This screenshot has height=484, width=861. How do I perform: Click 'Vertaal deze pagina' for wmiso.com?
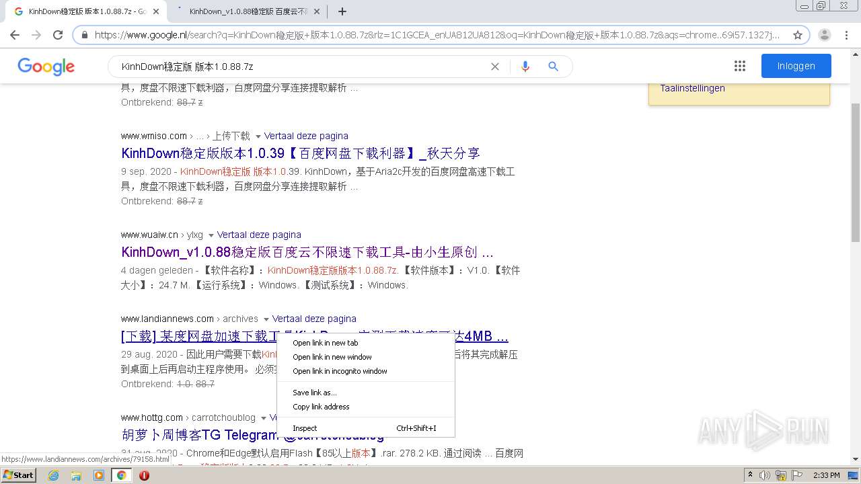[x=306, y=136]
